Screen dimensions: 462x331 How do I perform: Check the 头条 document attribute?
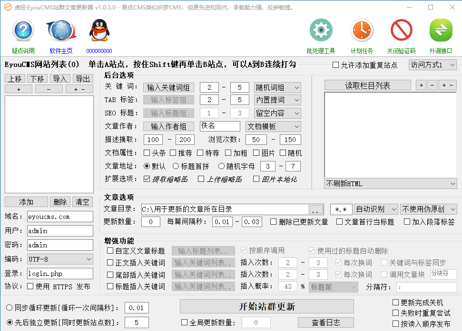coord(147,153)
